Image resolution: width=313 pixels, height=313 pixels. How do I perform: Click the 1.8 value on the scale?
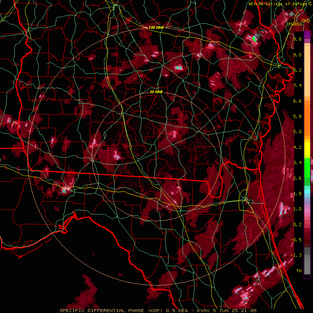click(x=297, y=194)
